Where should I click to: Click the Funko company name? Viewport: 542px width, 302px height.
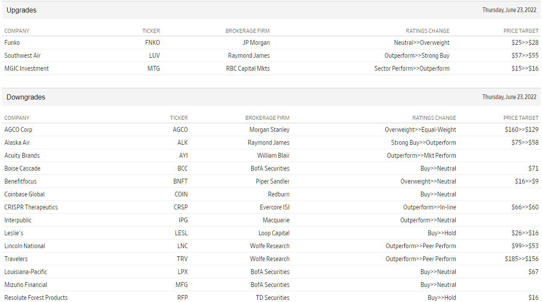click(x=12, y=43)
